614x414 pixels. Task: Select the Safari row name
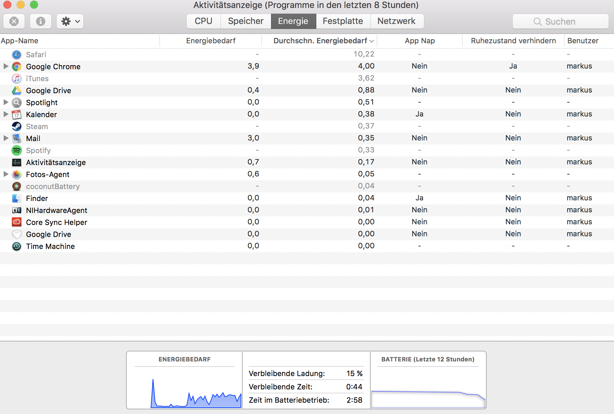point(36,55)
